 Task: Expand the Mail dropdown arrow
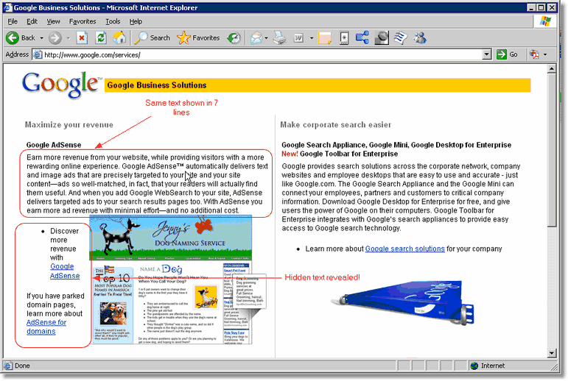tap(266, 38)
